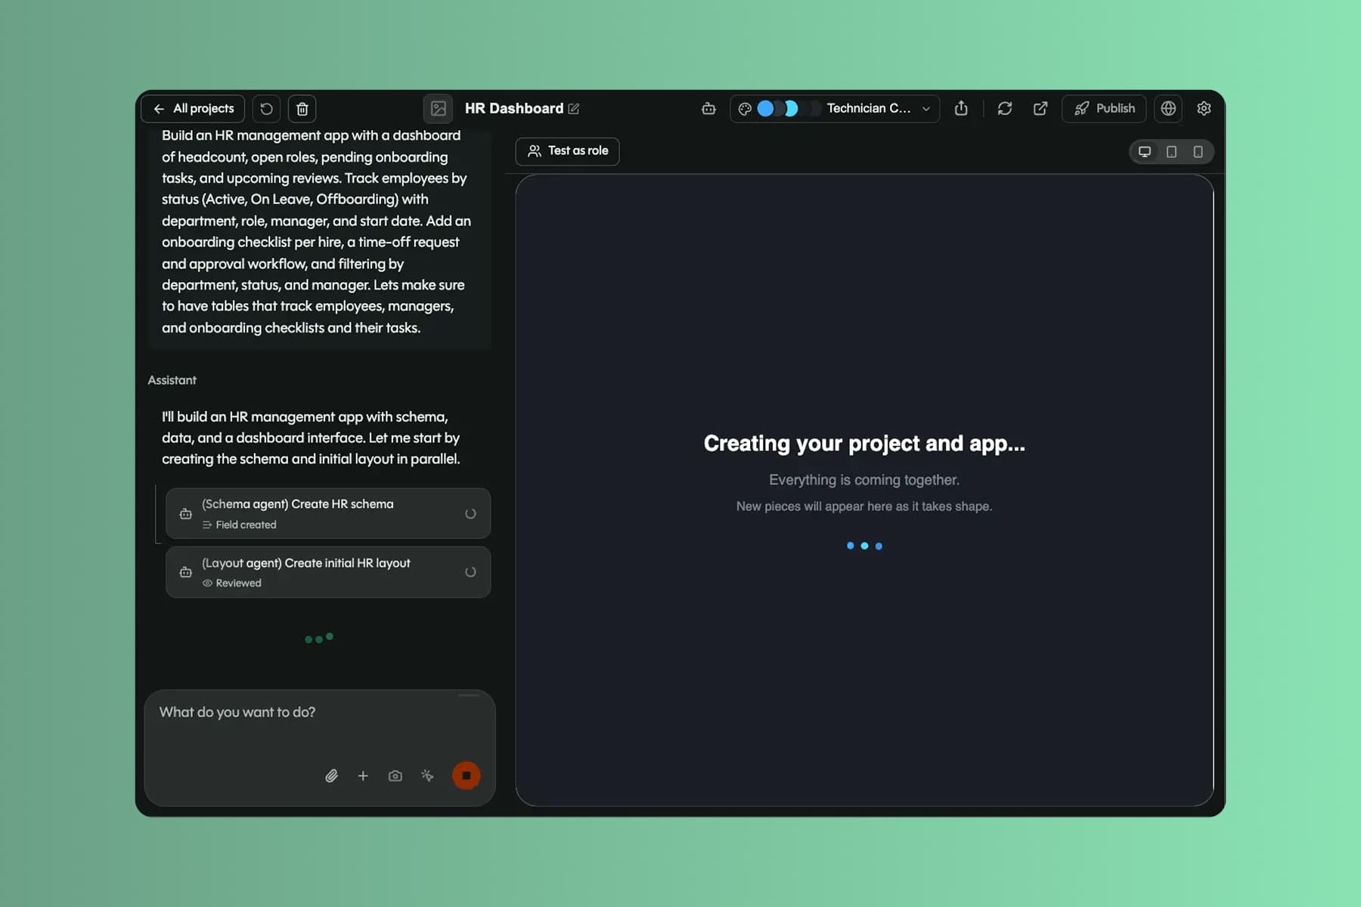Click the 'Assistant' label
Screen dimensions: 1361x907
coord(172,380)
